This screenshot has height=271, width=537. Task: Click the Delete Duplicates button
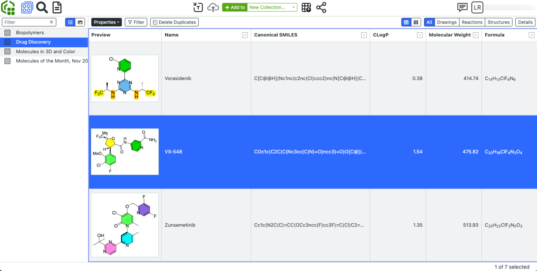tap(174, 22)
